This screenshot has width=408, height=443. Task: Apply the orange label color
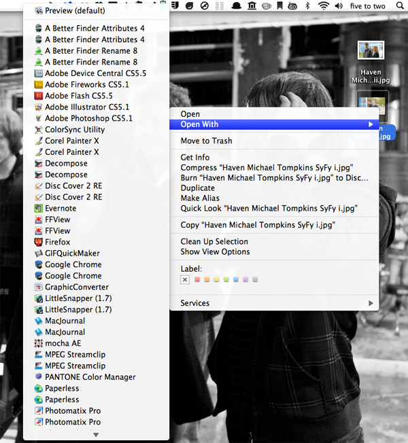tap(207, 279)
